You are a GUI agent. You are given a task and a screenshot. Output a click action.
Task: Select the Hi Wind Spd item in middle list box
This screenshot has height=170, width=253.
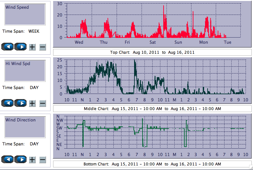pos(18,63)
